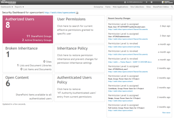Select 'Read, User: NT AUTHORITY\authenticated users' text
The image size is (174, 119).
(x=127, y=27)
